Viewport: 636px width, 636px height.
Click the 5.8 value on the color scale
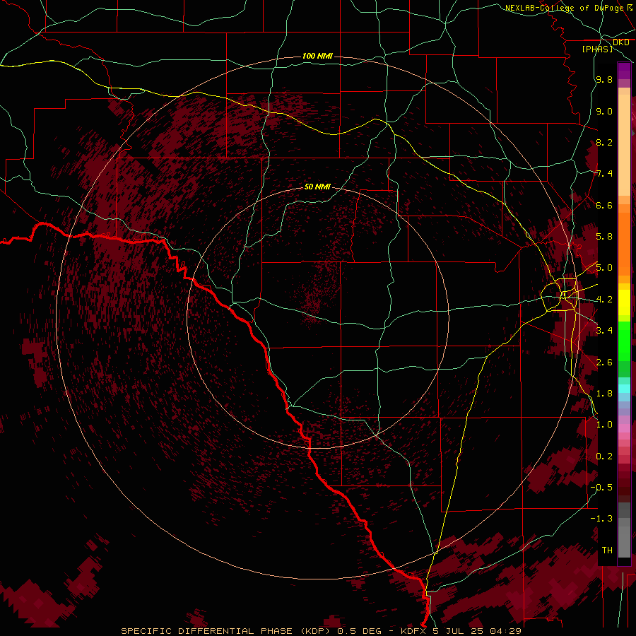coord(604,236)
